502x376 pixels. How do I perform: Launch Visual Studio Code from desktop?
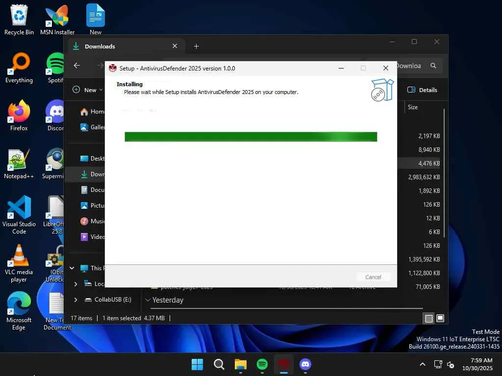pos(19,215)
